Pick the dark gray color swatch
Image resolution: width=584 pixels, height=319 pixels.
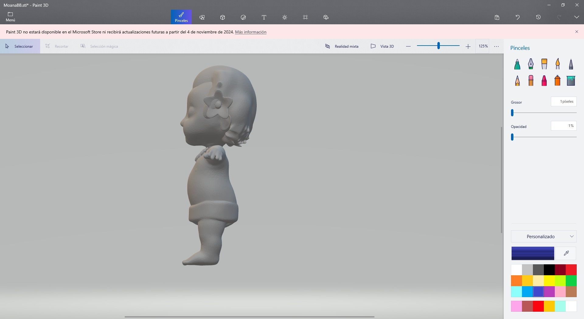click(538, 270)
